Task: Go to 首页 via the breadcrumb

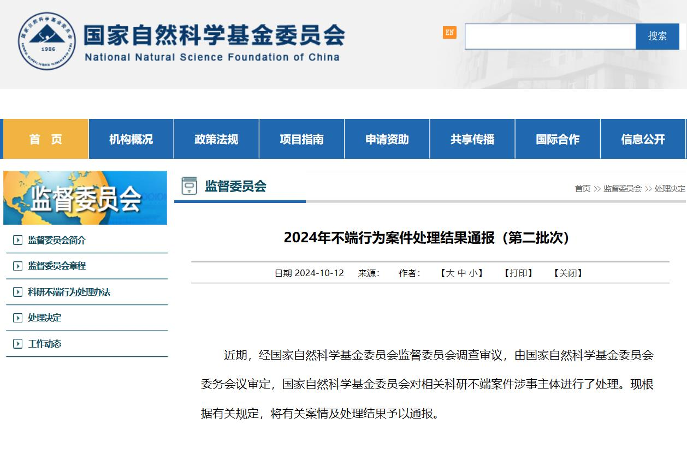Action: click(583, 188)
